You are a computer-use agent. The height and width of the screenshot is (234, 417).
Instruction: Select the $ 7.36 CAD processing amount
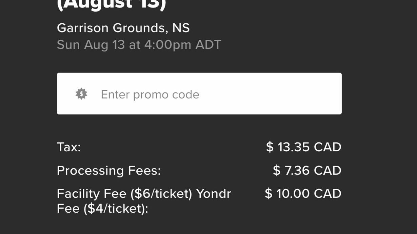[307, 170]
